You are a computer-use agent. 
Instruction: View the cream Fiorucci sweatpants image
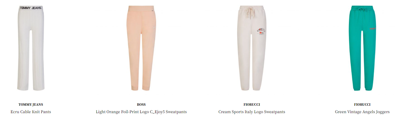252,48
